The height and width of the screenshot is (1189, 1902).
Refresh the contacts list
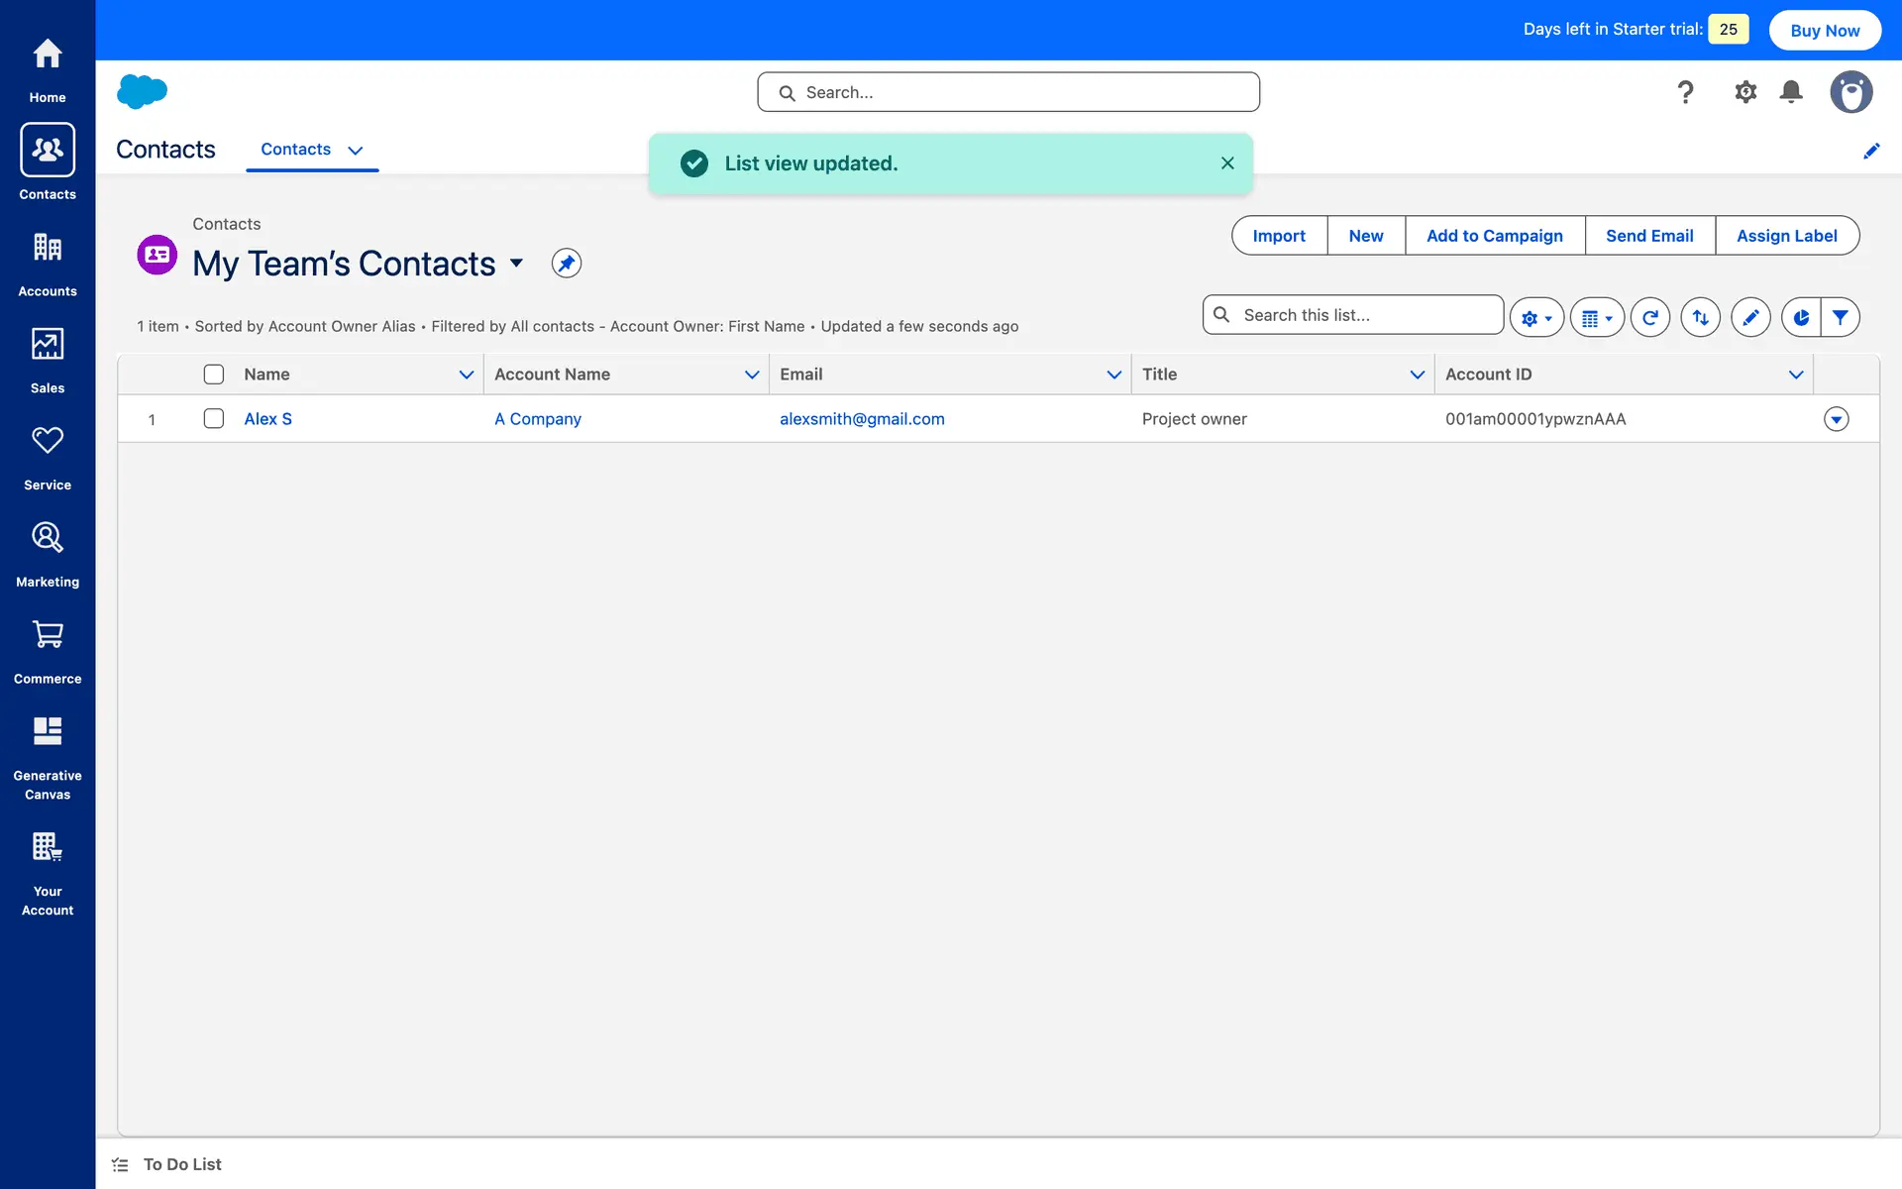tap(1649, 318)
